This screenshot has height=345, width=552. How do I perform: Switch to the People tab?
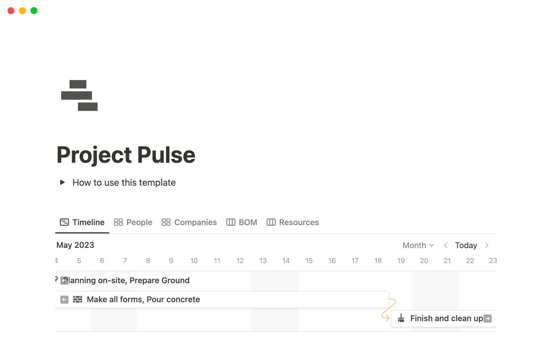click(139, 222)
